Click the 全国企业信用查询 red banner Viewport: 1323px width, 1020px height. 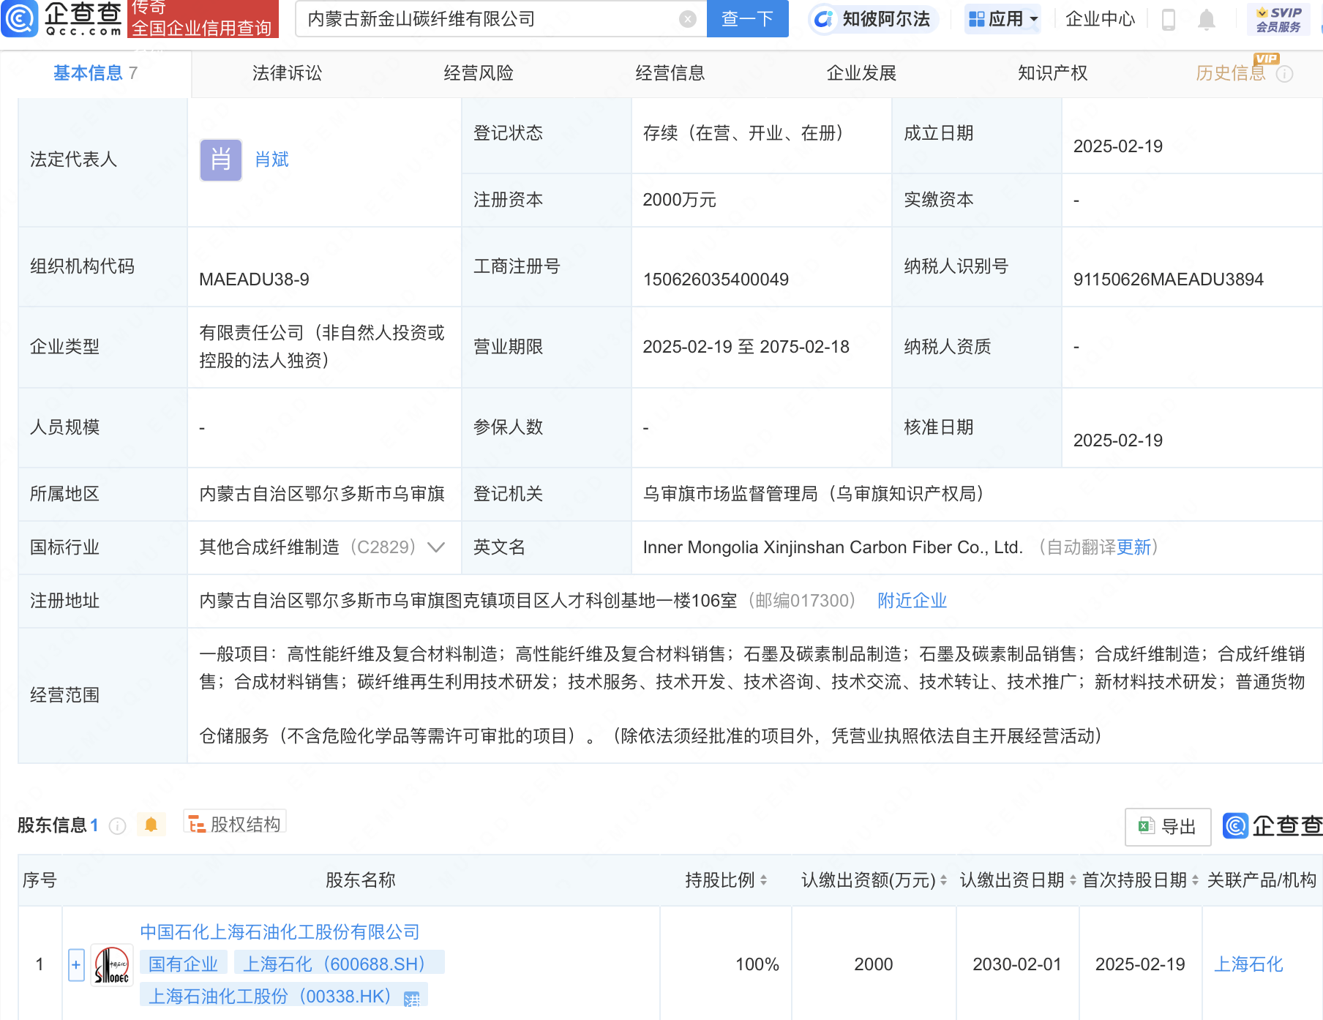(x=203, y=20)
